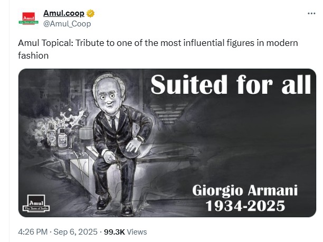Click the "Suited for all" headline

[x=231, y=85]
